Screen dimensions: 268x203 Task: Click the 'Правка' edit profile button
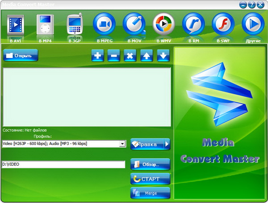(x=147, y=144)
